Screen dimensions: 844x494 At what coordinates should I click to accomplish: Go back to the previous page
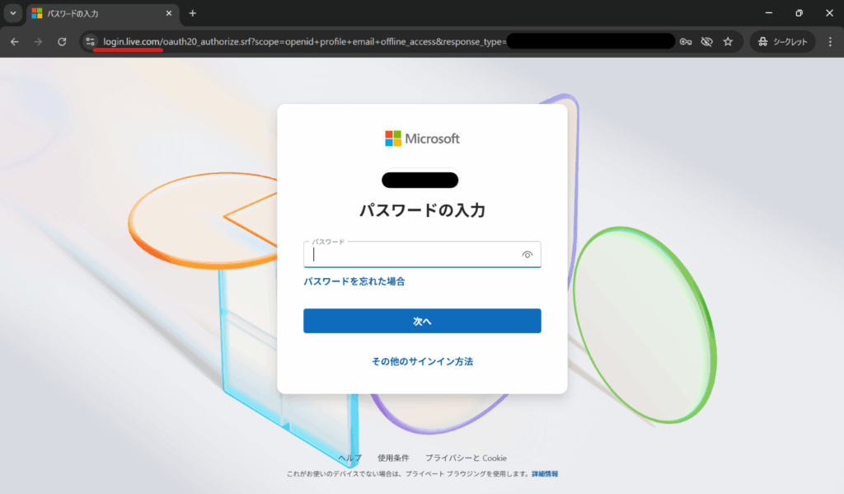(x=15, y=41)
